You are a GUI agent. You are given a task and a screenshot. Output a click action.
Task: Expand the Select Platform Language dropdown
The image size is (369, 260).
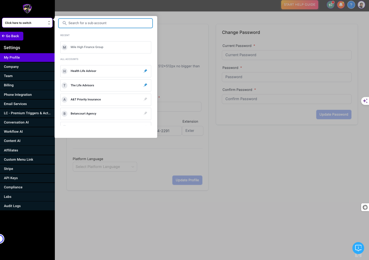tap(105, 167)
